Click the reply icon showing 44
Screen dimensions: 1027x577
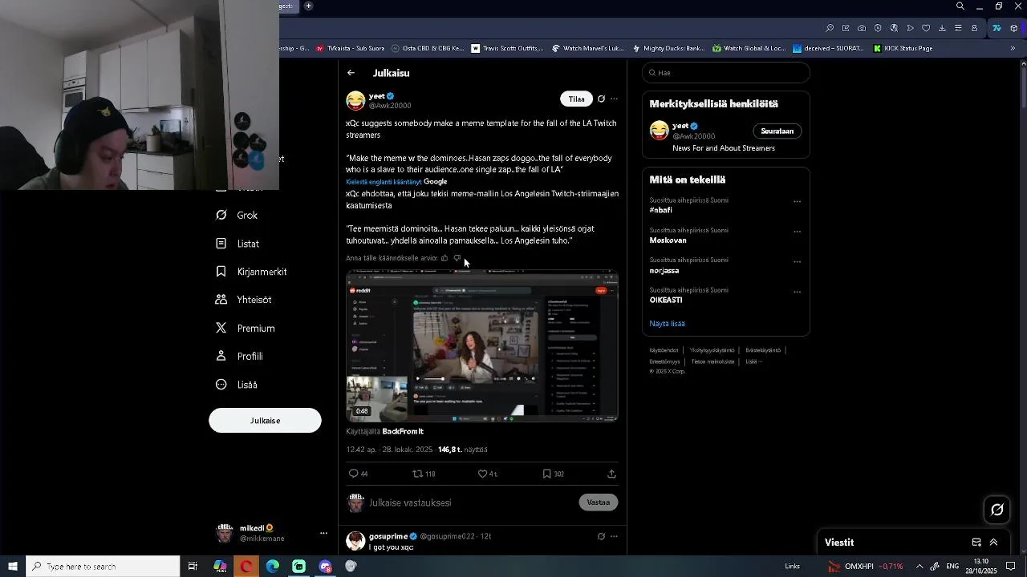(358, 474)
